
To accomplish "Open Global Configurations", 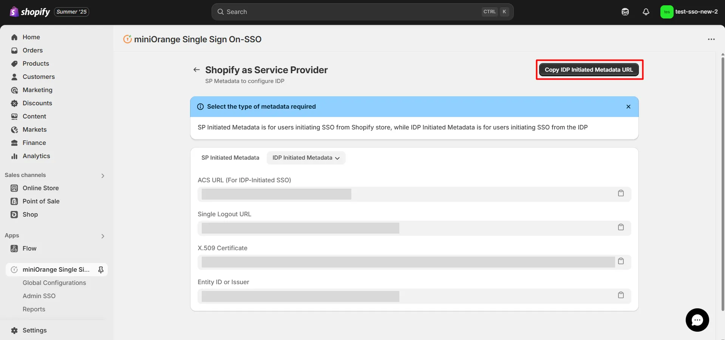I will [x=54, y=283].
